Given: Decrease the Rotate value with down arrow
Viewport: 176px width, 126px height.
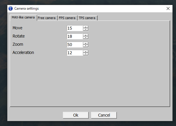Looking at the screenshot, I should 86,38.
